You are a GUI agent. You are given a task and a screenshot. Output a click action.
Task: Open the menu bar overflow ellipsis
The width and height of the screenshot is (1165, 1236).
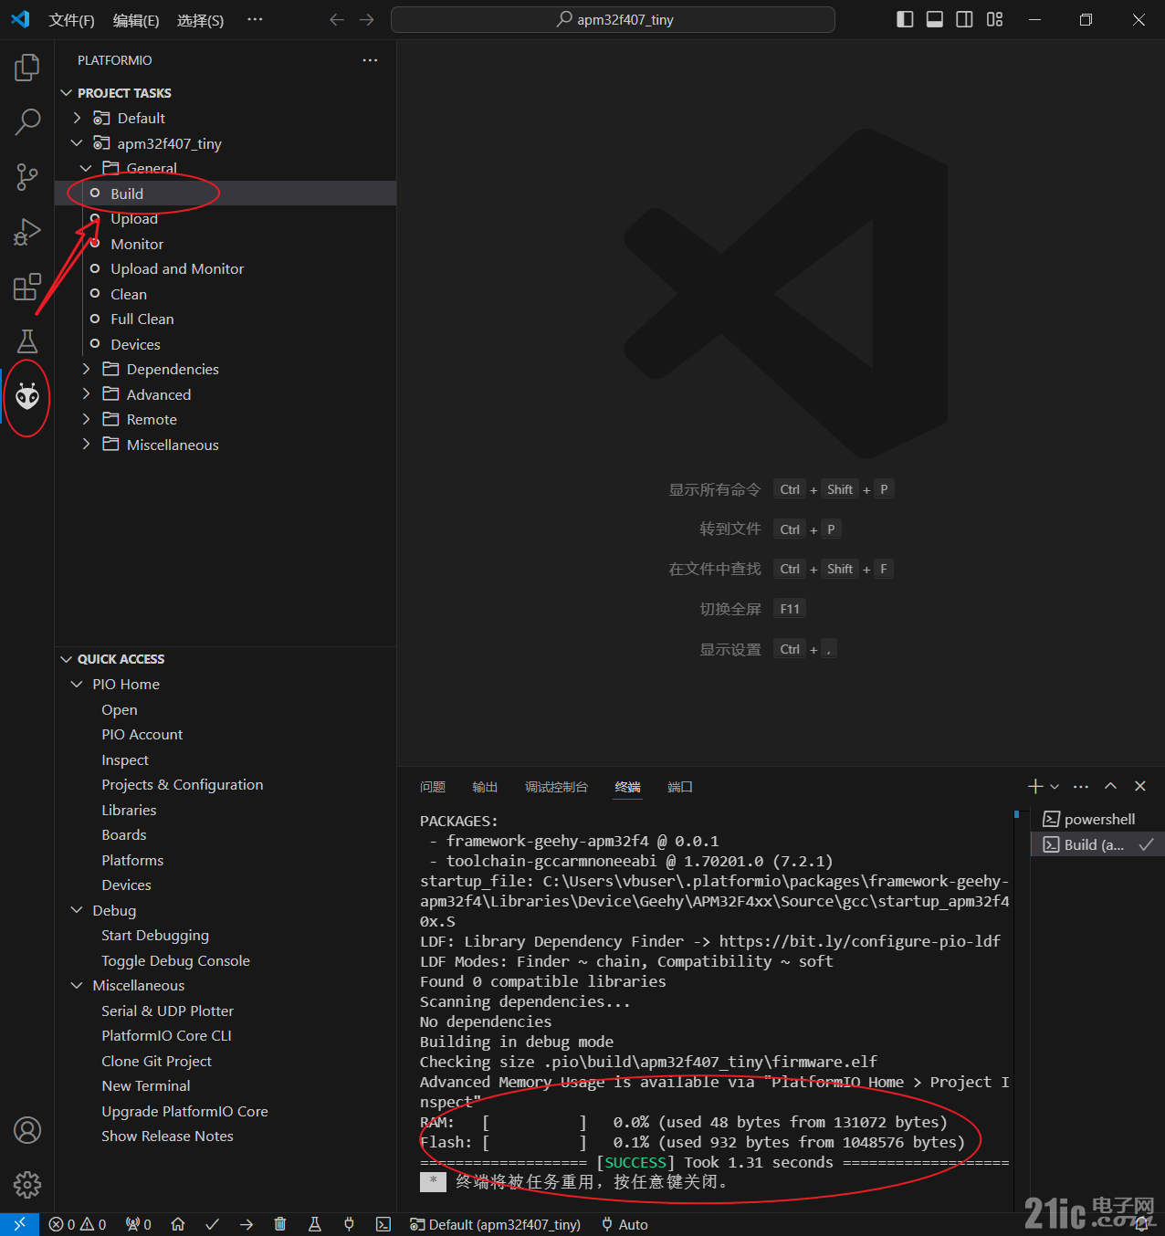255,19
